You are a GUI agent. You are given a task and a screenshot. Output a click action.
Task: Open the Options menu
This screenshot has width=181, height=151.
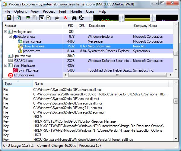click(21, 11)
